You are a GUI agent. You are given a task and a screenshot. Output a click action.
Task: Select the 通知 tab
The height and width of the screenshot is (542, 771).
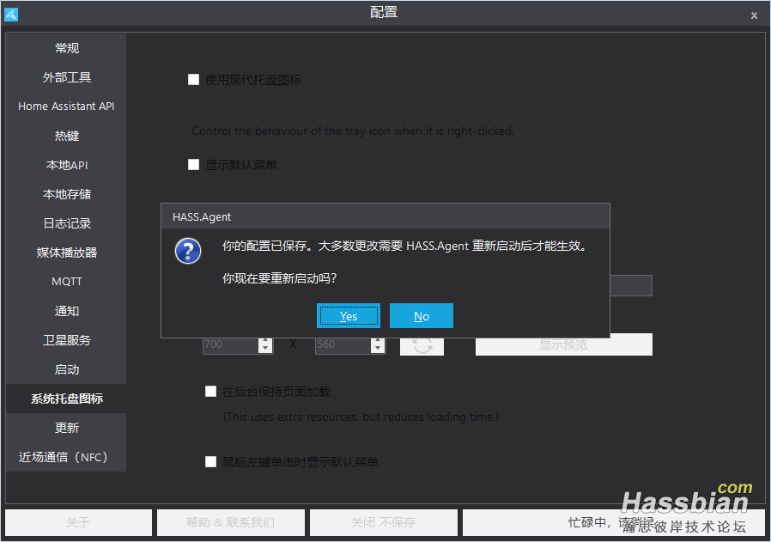click(x=66, y=311)
